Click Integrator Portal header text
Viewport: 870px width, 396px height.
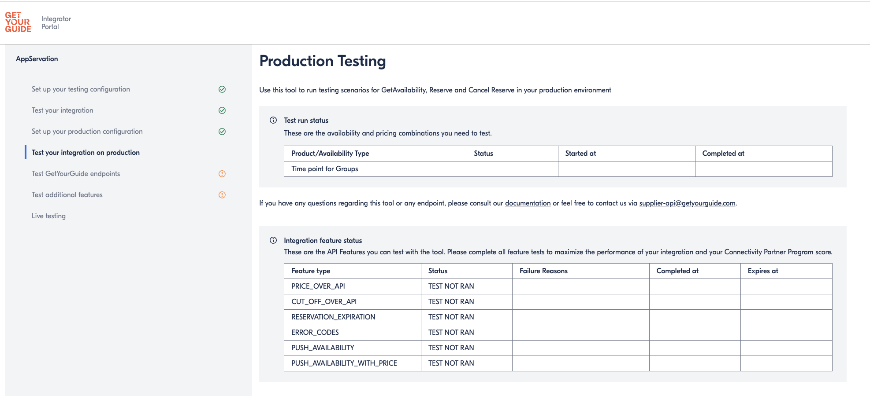pyautogui.click(x=56, y=23)
